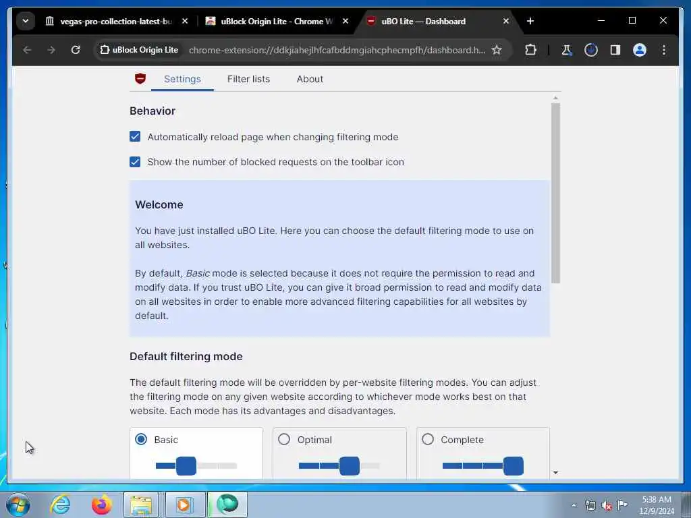Uncheck show number of blocked requests
Image resolution: width=691 pixels, height=518 pixels.
pyautogui.click(x=135, y=162)
